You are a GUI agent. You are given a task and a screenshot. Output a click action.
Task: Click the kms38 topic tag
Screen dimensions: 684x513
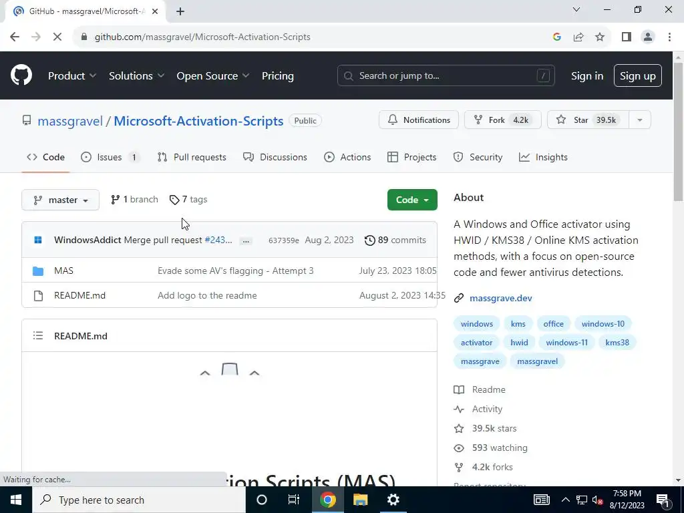(x=617, y=343)
